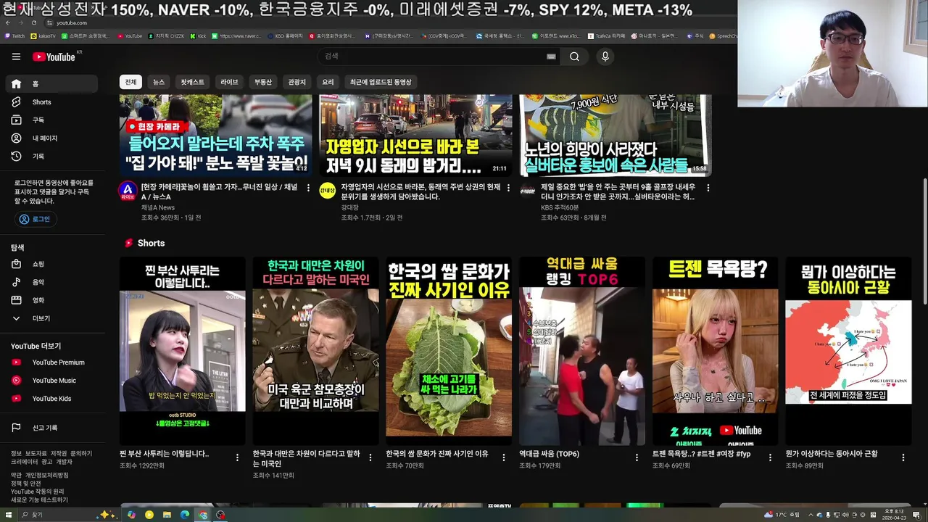
Task: Open 현장 카메라 꽃놀이 video thumbnail
Action: point(216,135)
